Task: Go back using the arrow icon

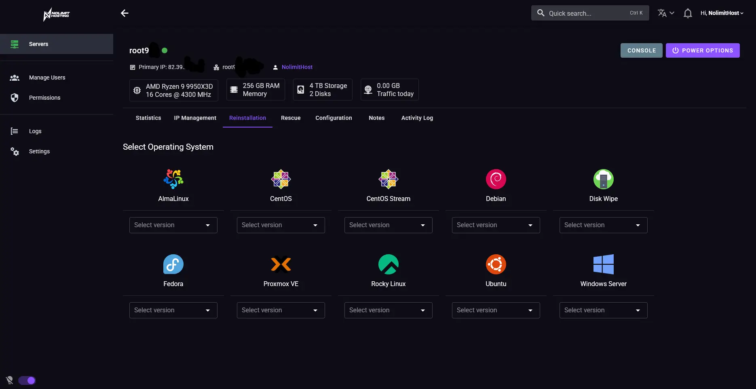Action: (125, 13)
